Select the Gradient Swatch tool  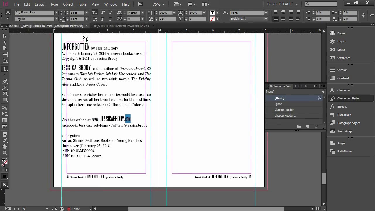5,120
